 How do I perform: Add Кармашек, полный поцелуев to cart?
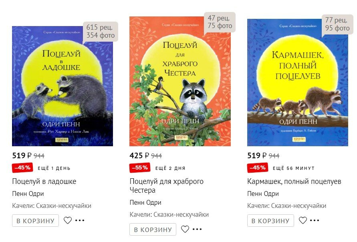tap(271, 221)
